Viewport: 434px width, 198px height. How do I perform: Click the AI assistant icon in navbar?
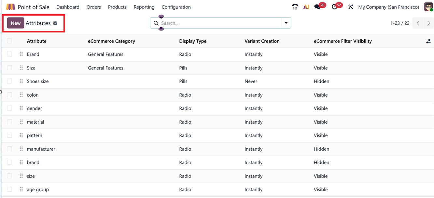306,7
